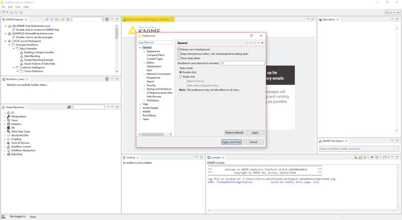The image size is (402, 220).
Task: Click the Workflow Control category icon
Action: tap(9, 147)
